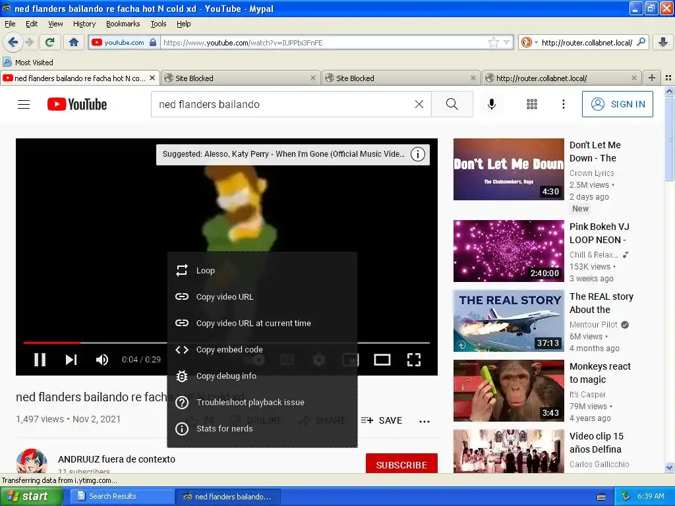Close the first Site Blocked tab
This screenshot has height=506, width=675.
tap(313, 78)
